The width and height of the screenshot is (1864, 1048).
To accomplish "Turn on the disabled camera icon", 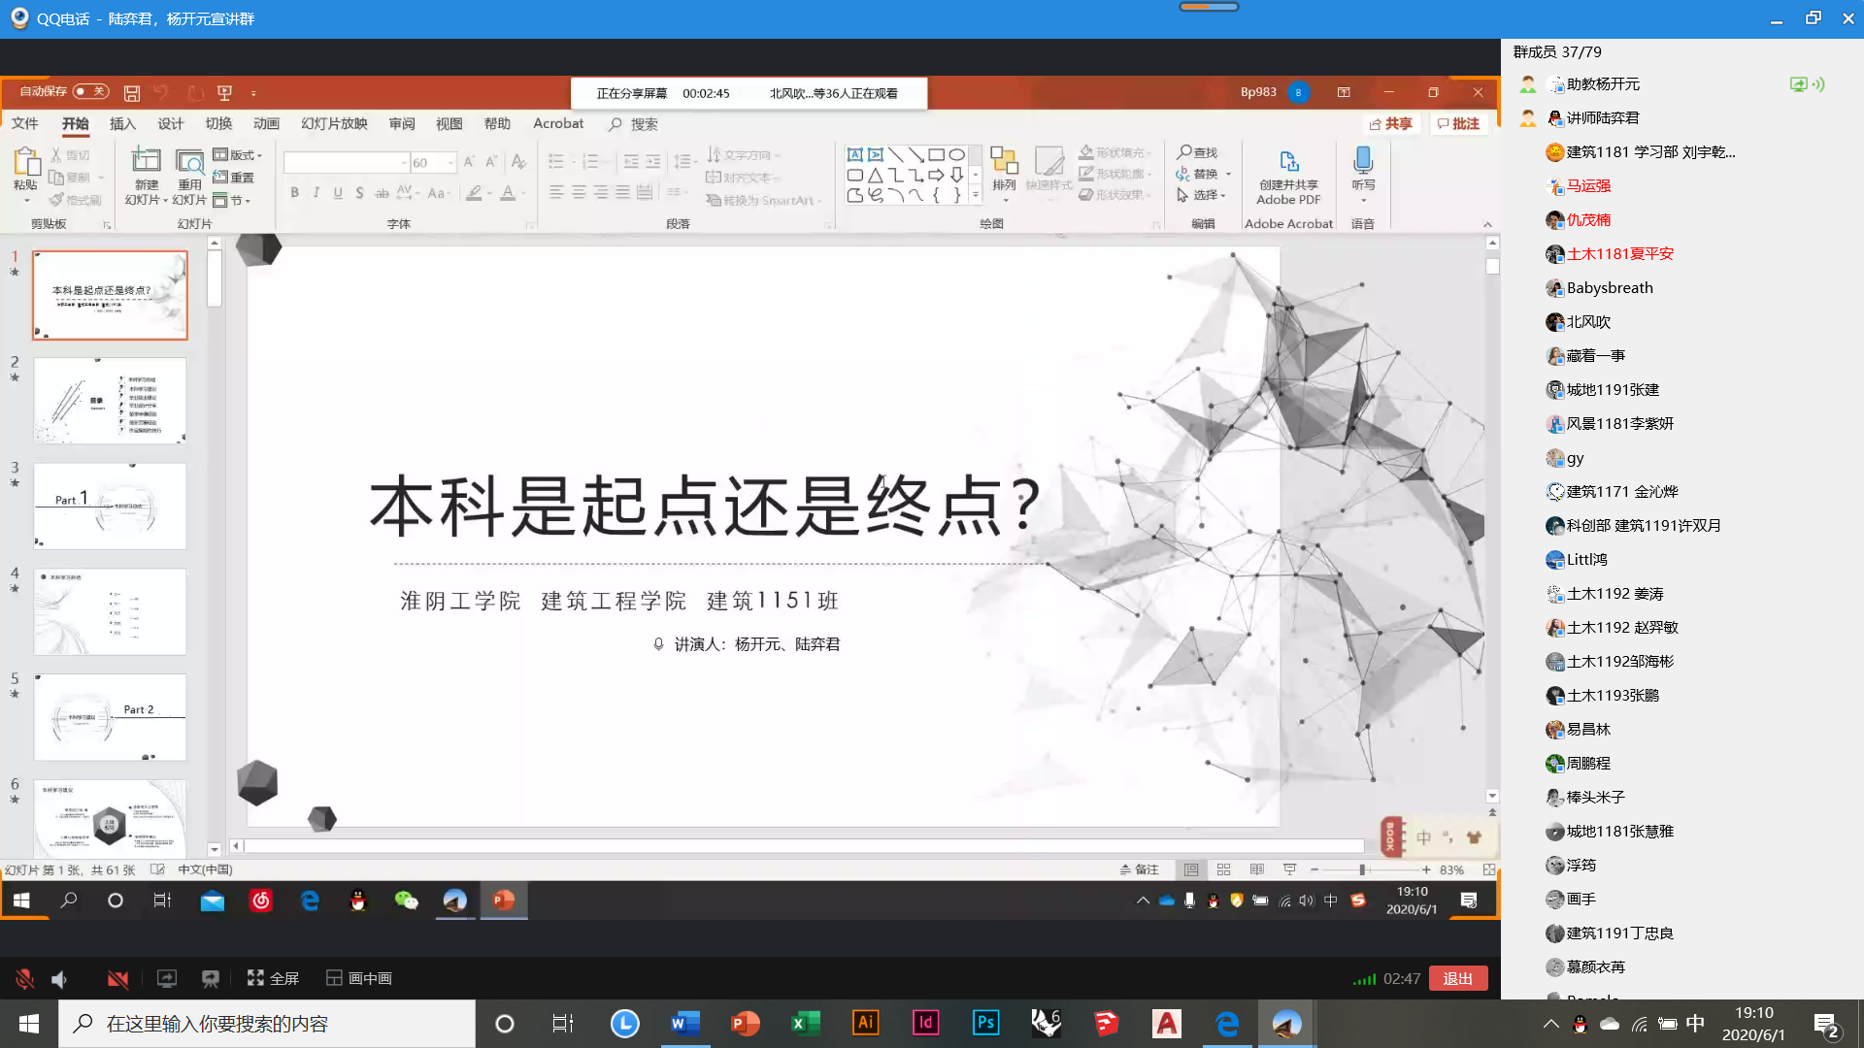I will (x=117, y=979).
